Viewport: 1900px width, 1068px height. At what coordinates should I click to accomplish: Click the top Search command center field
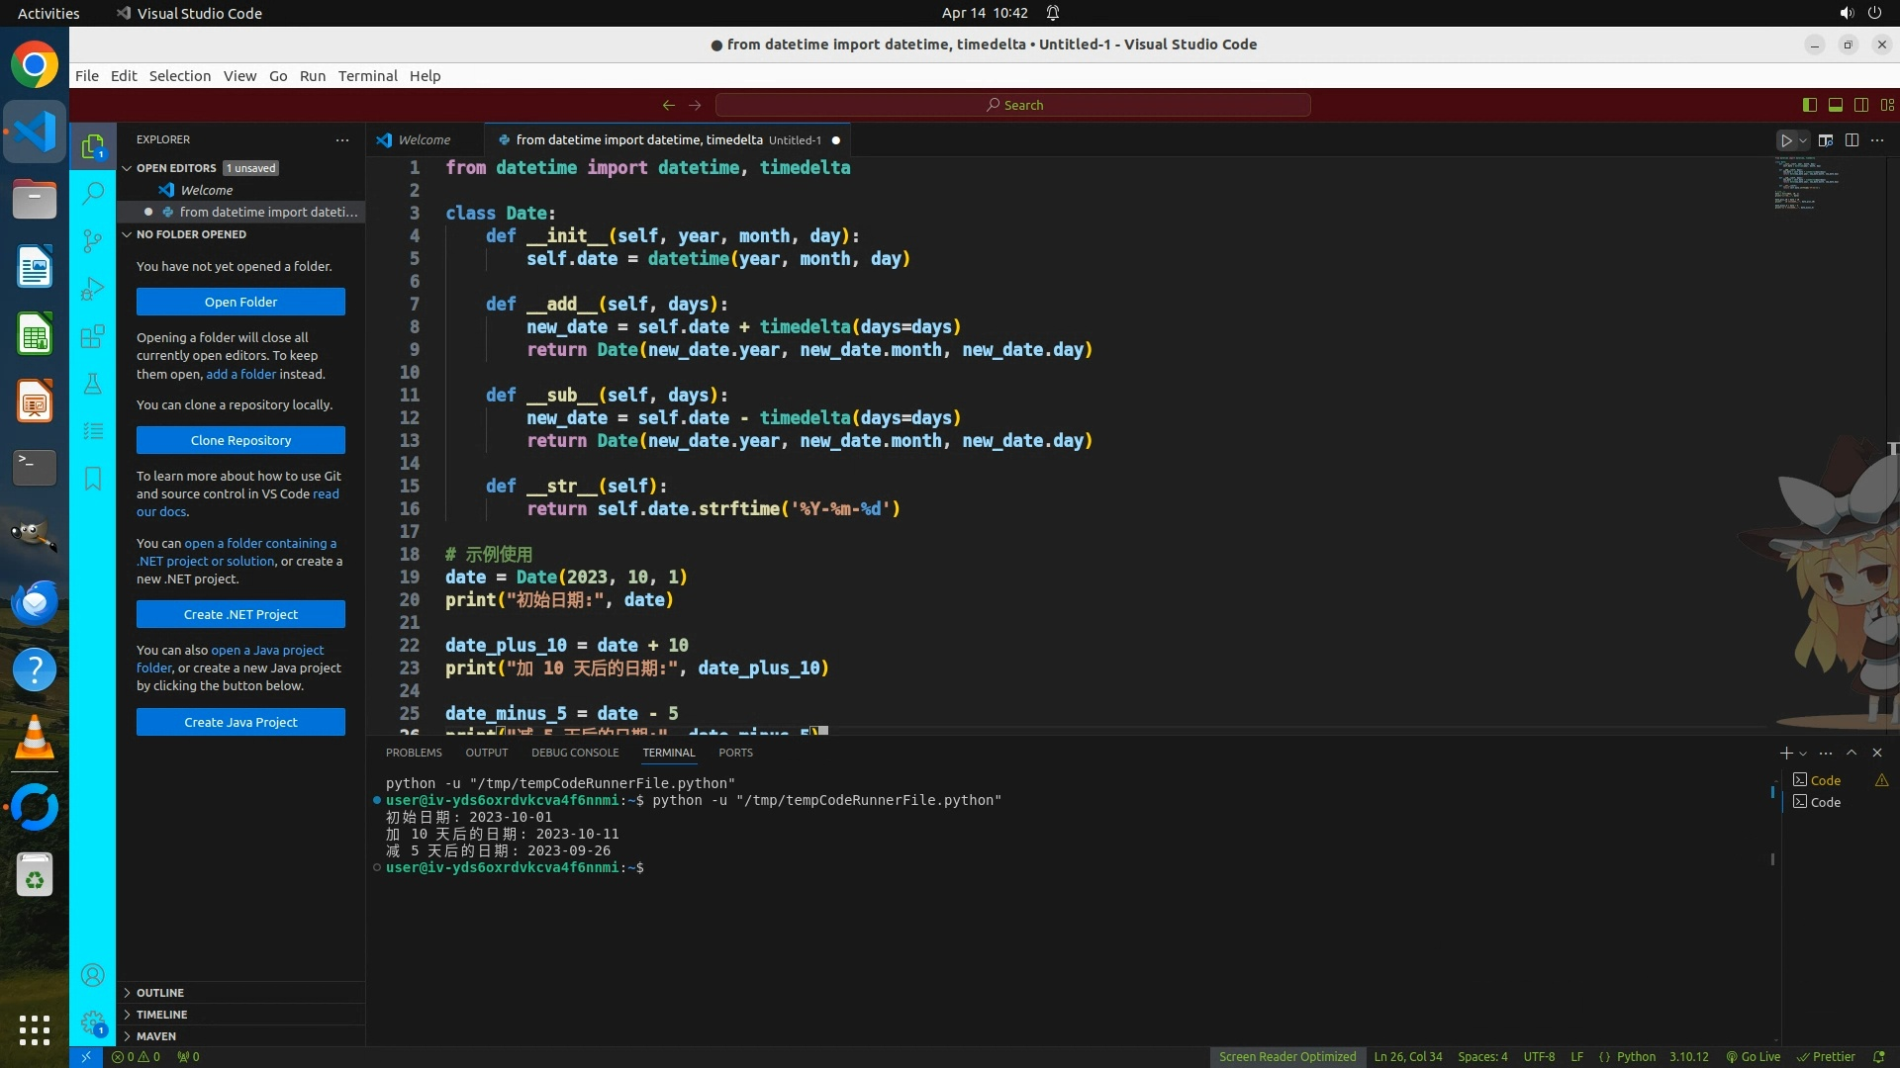tap(1013, 105)
